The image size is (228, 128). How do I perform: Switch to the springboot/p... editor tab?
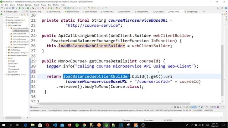point(192,12)
